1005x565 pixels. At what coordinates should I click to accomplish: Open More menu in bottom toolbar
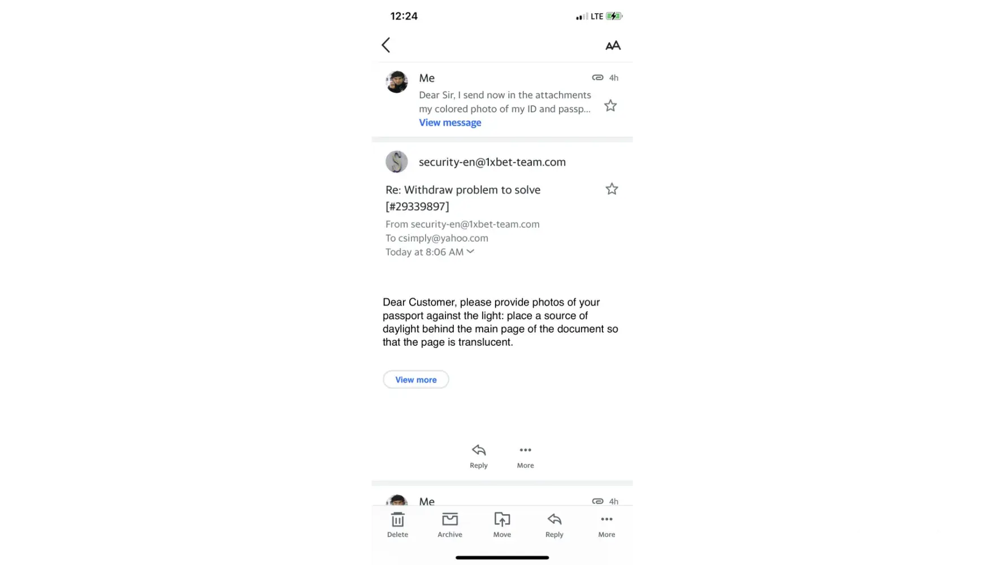tap(607, 525)
